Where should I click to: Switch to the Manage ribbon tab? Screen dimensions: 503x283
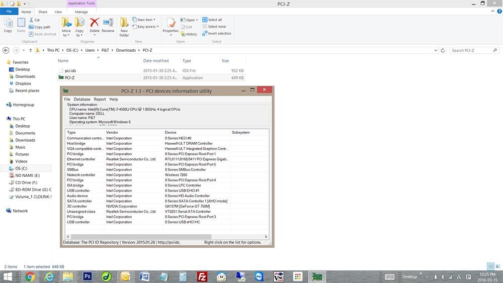pos(81,12)
